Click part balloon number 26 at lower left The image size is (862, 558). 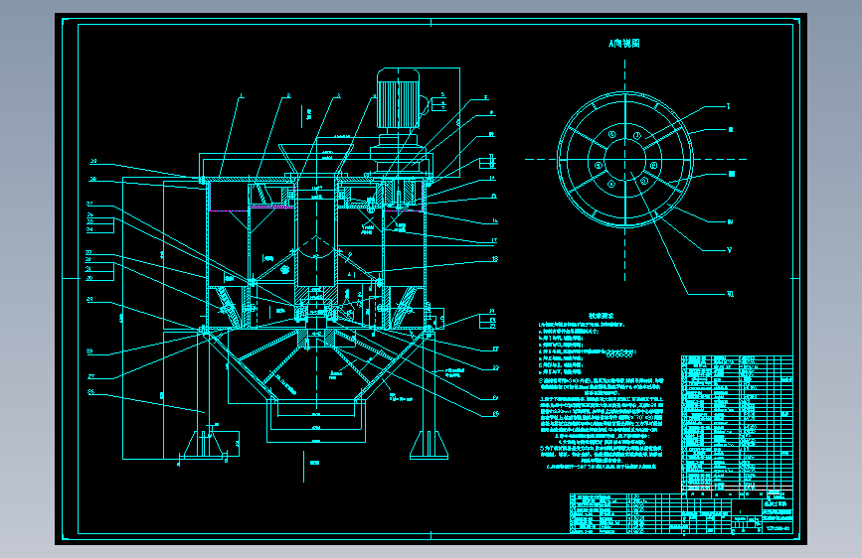point(90,392)
